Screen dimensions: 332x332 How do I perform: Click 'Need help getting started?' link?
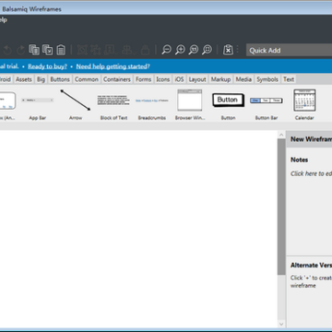click(113, 66)
